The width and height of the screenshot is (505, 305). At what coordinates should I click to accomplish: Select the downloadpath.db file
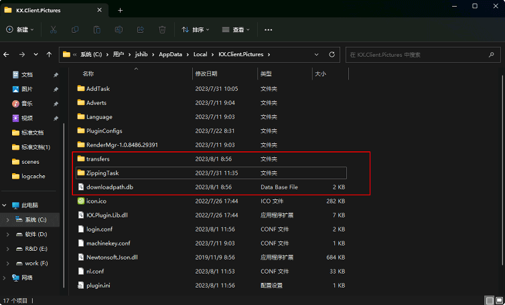(110, 187)
